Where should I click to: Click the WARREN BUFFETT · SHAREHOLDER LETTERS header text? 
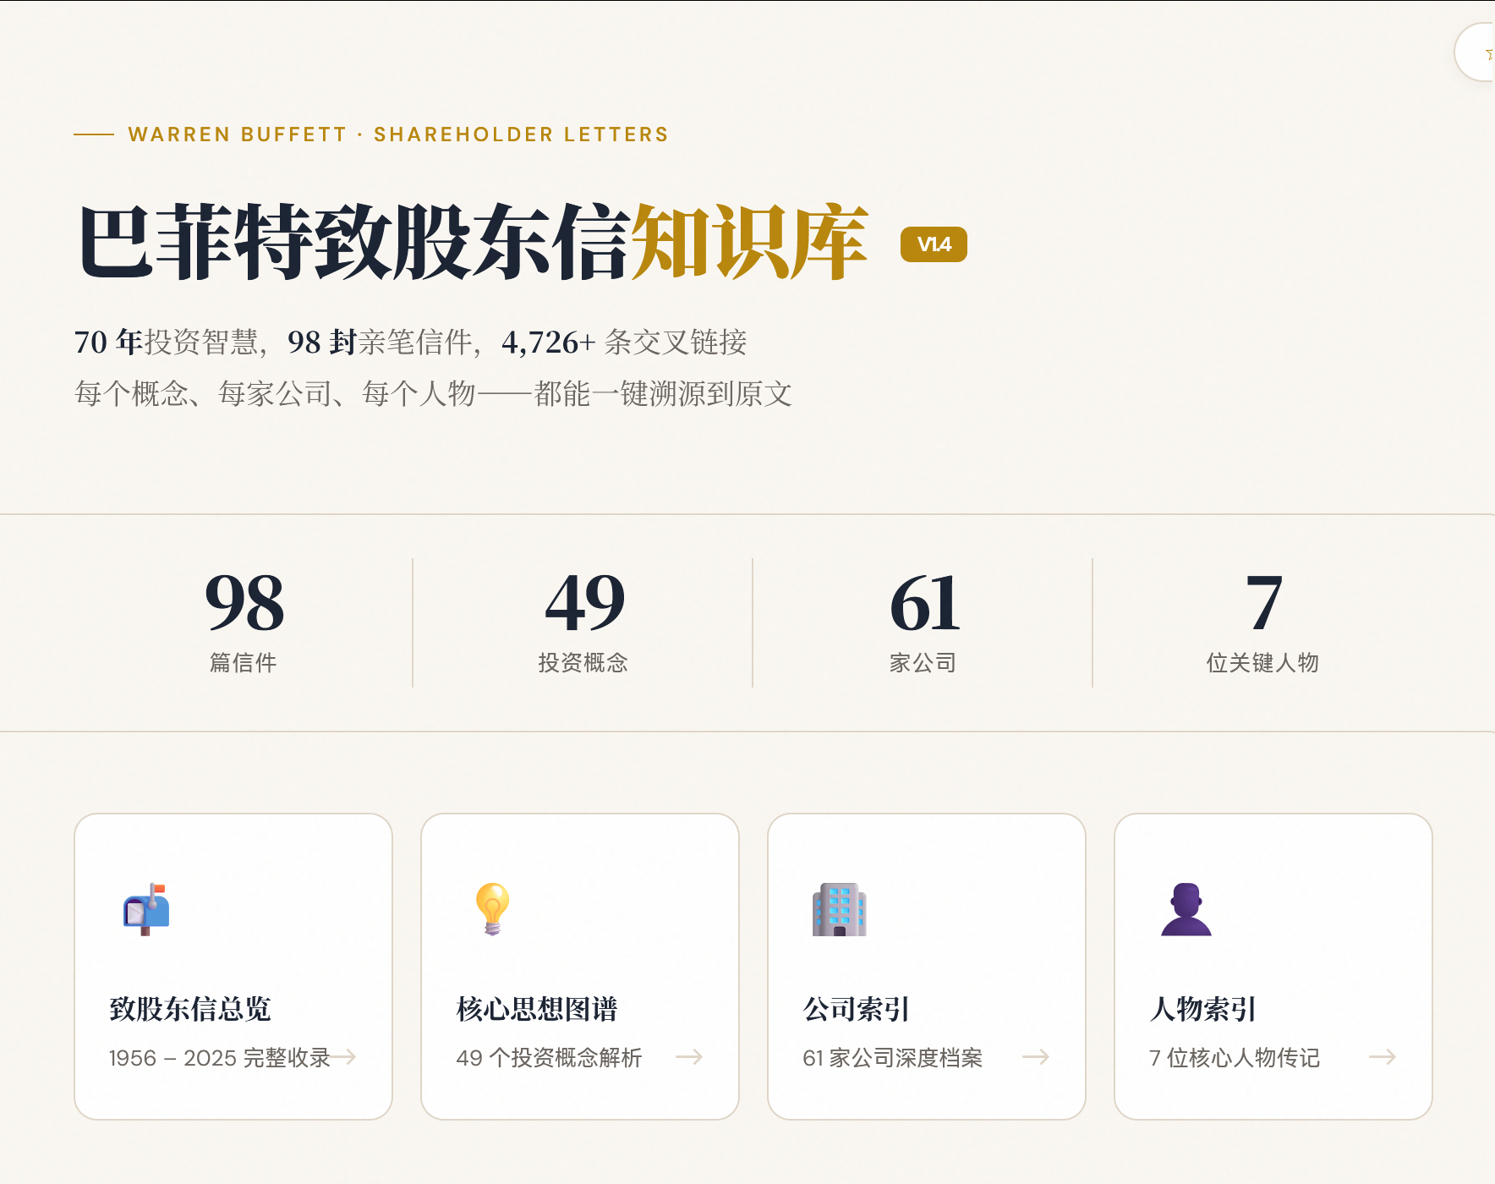[397, 134]
